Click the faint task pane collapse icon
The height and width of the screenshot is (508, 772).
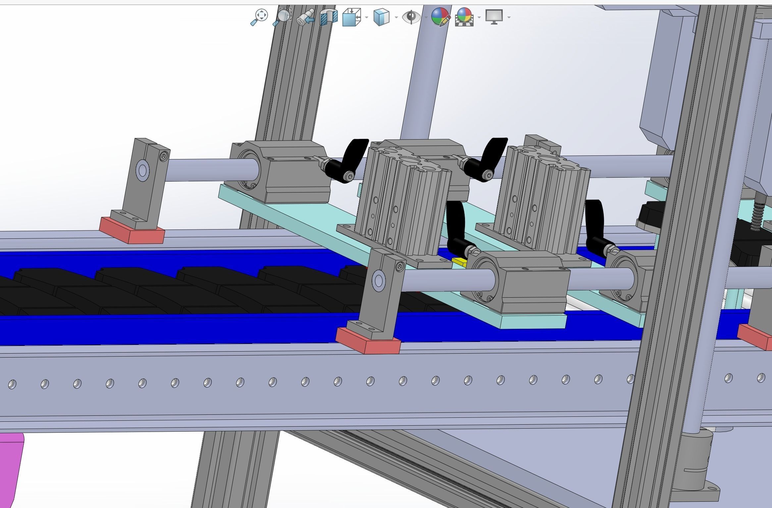point(759,17)
